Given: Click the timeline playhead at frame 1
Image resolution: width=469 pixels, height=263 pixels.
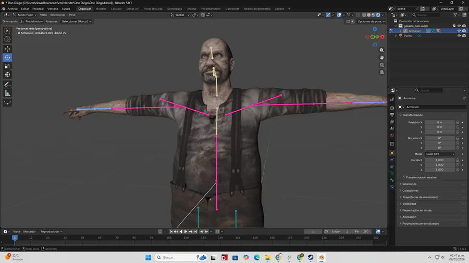Looking at the screenshot, I should 15,238.
